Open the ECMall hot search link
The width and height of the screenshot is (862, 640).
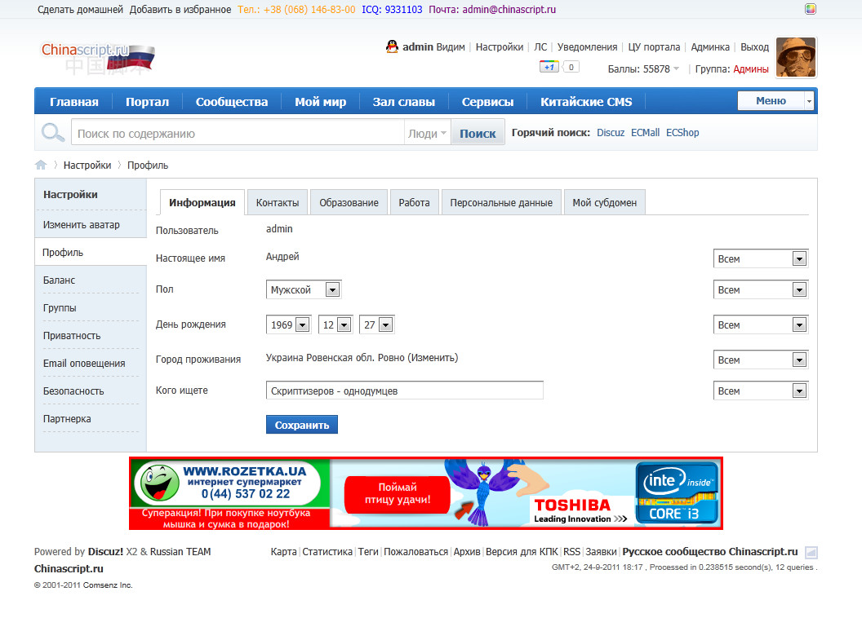tap(645, 133)
